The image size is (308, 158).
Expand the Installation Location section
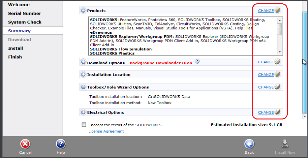pos(83,74)
